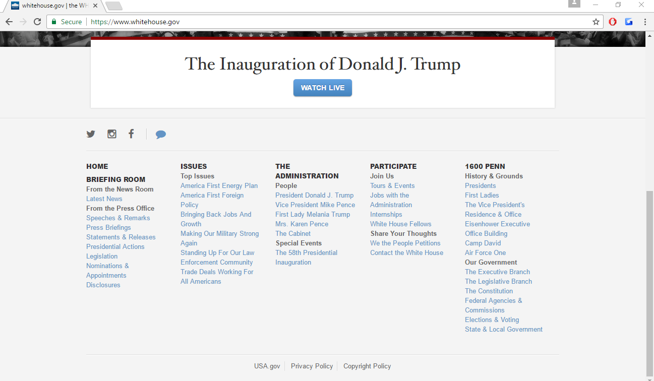Viewport: 654px width, 381px height.
Task: Open THE ADMINISTRATION footer heading
Action: click(x=307, y=171)
